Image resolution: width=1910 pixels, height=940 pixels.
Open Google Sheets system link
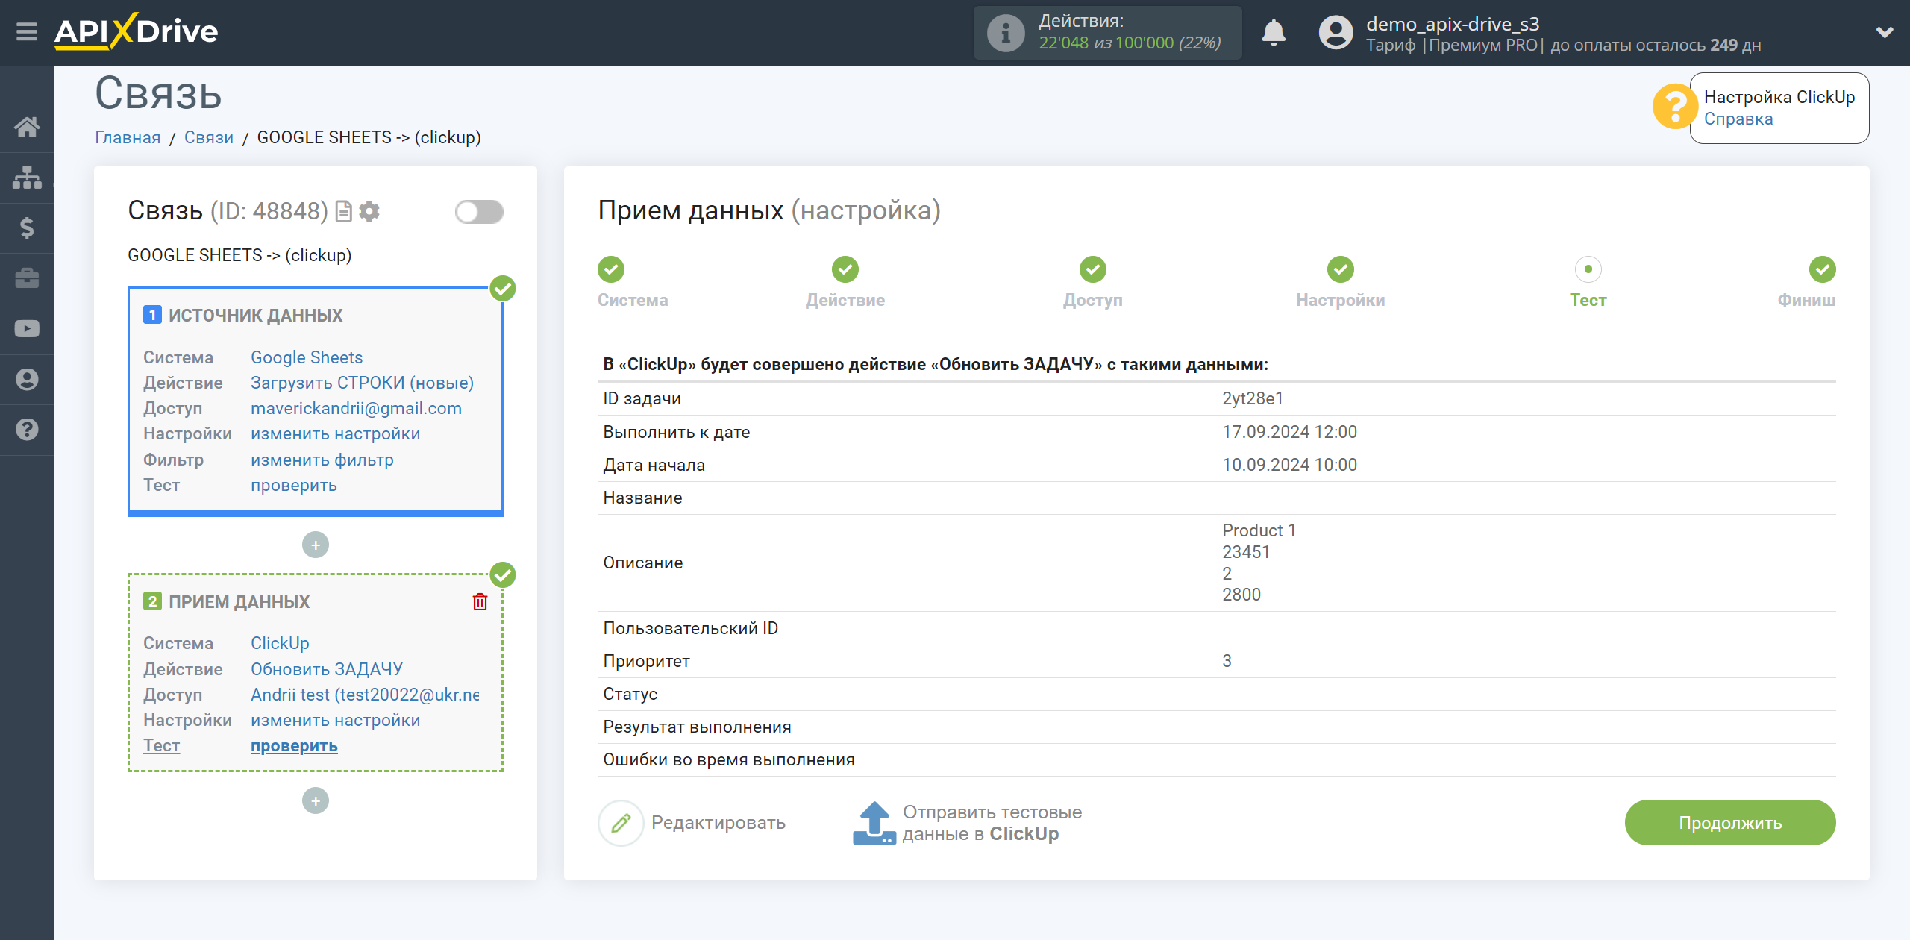[307, 357]
